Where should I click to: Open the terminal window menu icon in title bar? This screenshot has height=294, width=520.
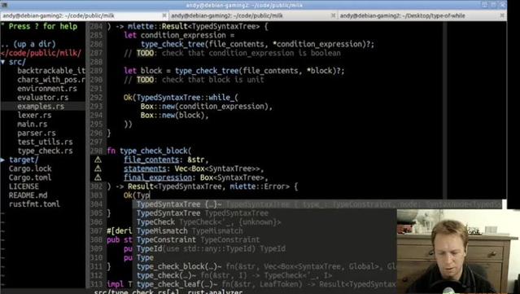[x=3, y=5]
